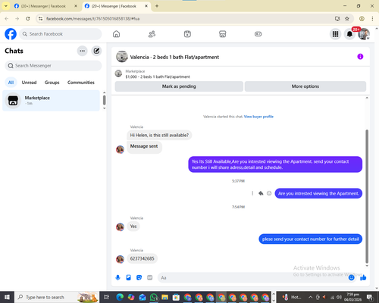Screen dimensions: 379x303
Task: Open File Explorer from taskbar
Action: tap(164, 297)
